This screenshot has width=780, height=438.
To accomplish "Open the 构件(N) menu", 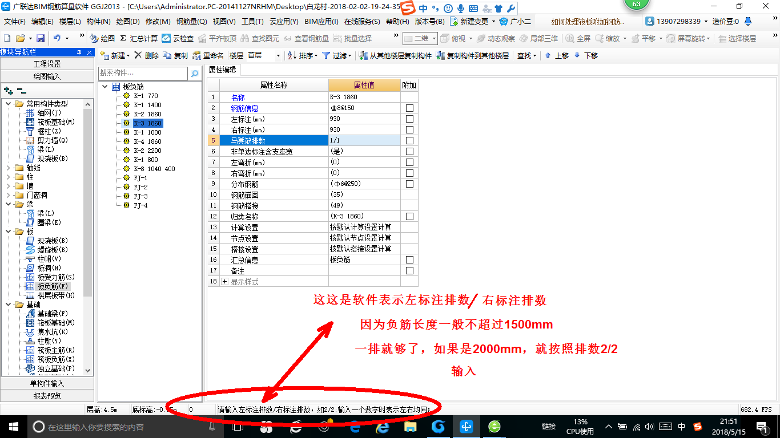I will [x=99, y=22].
